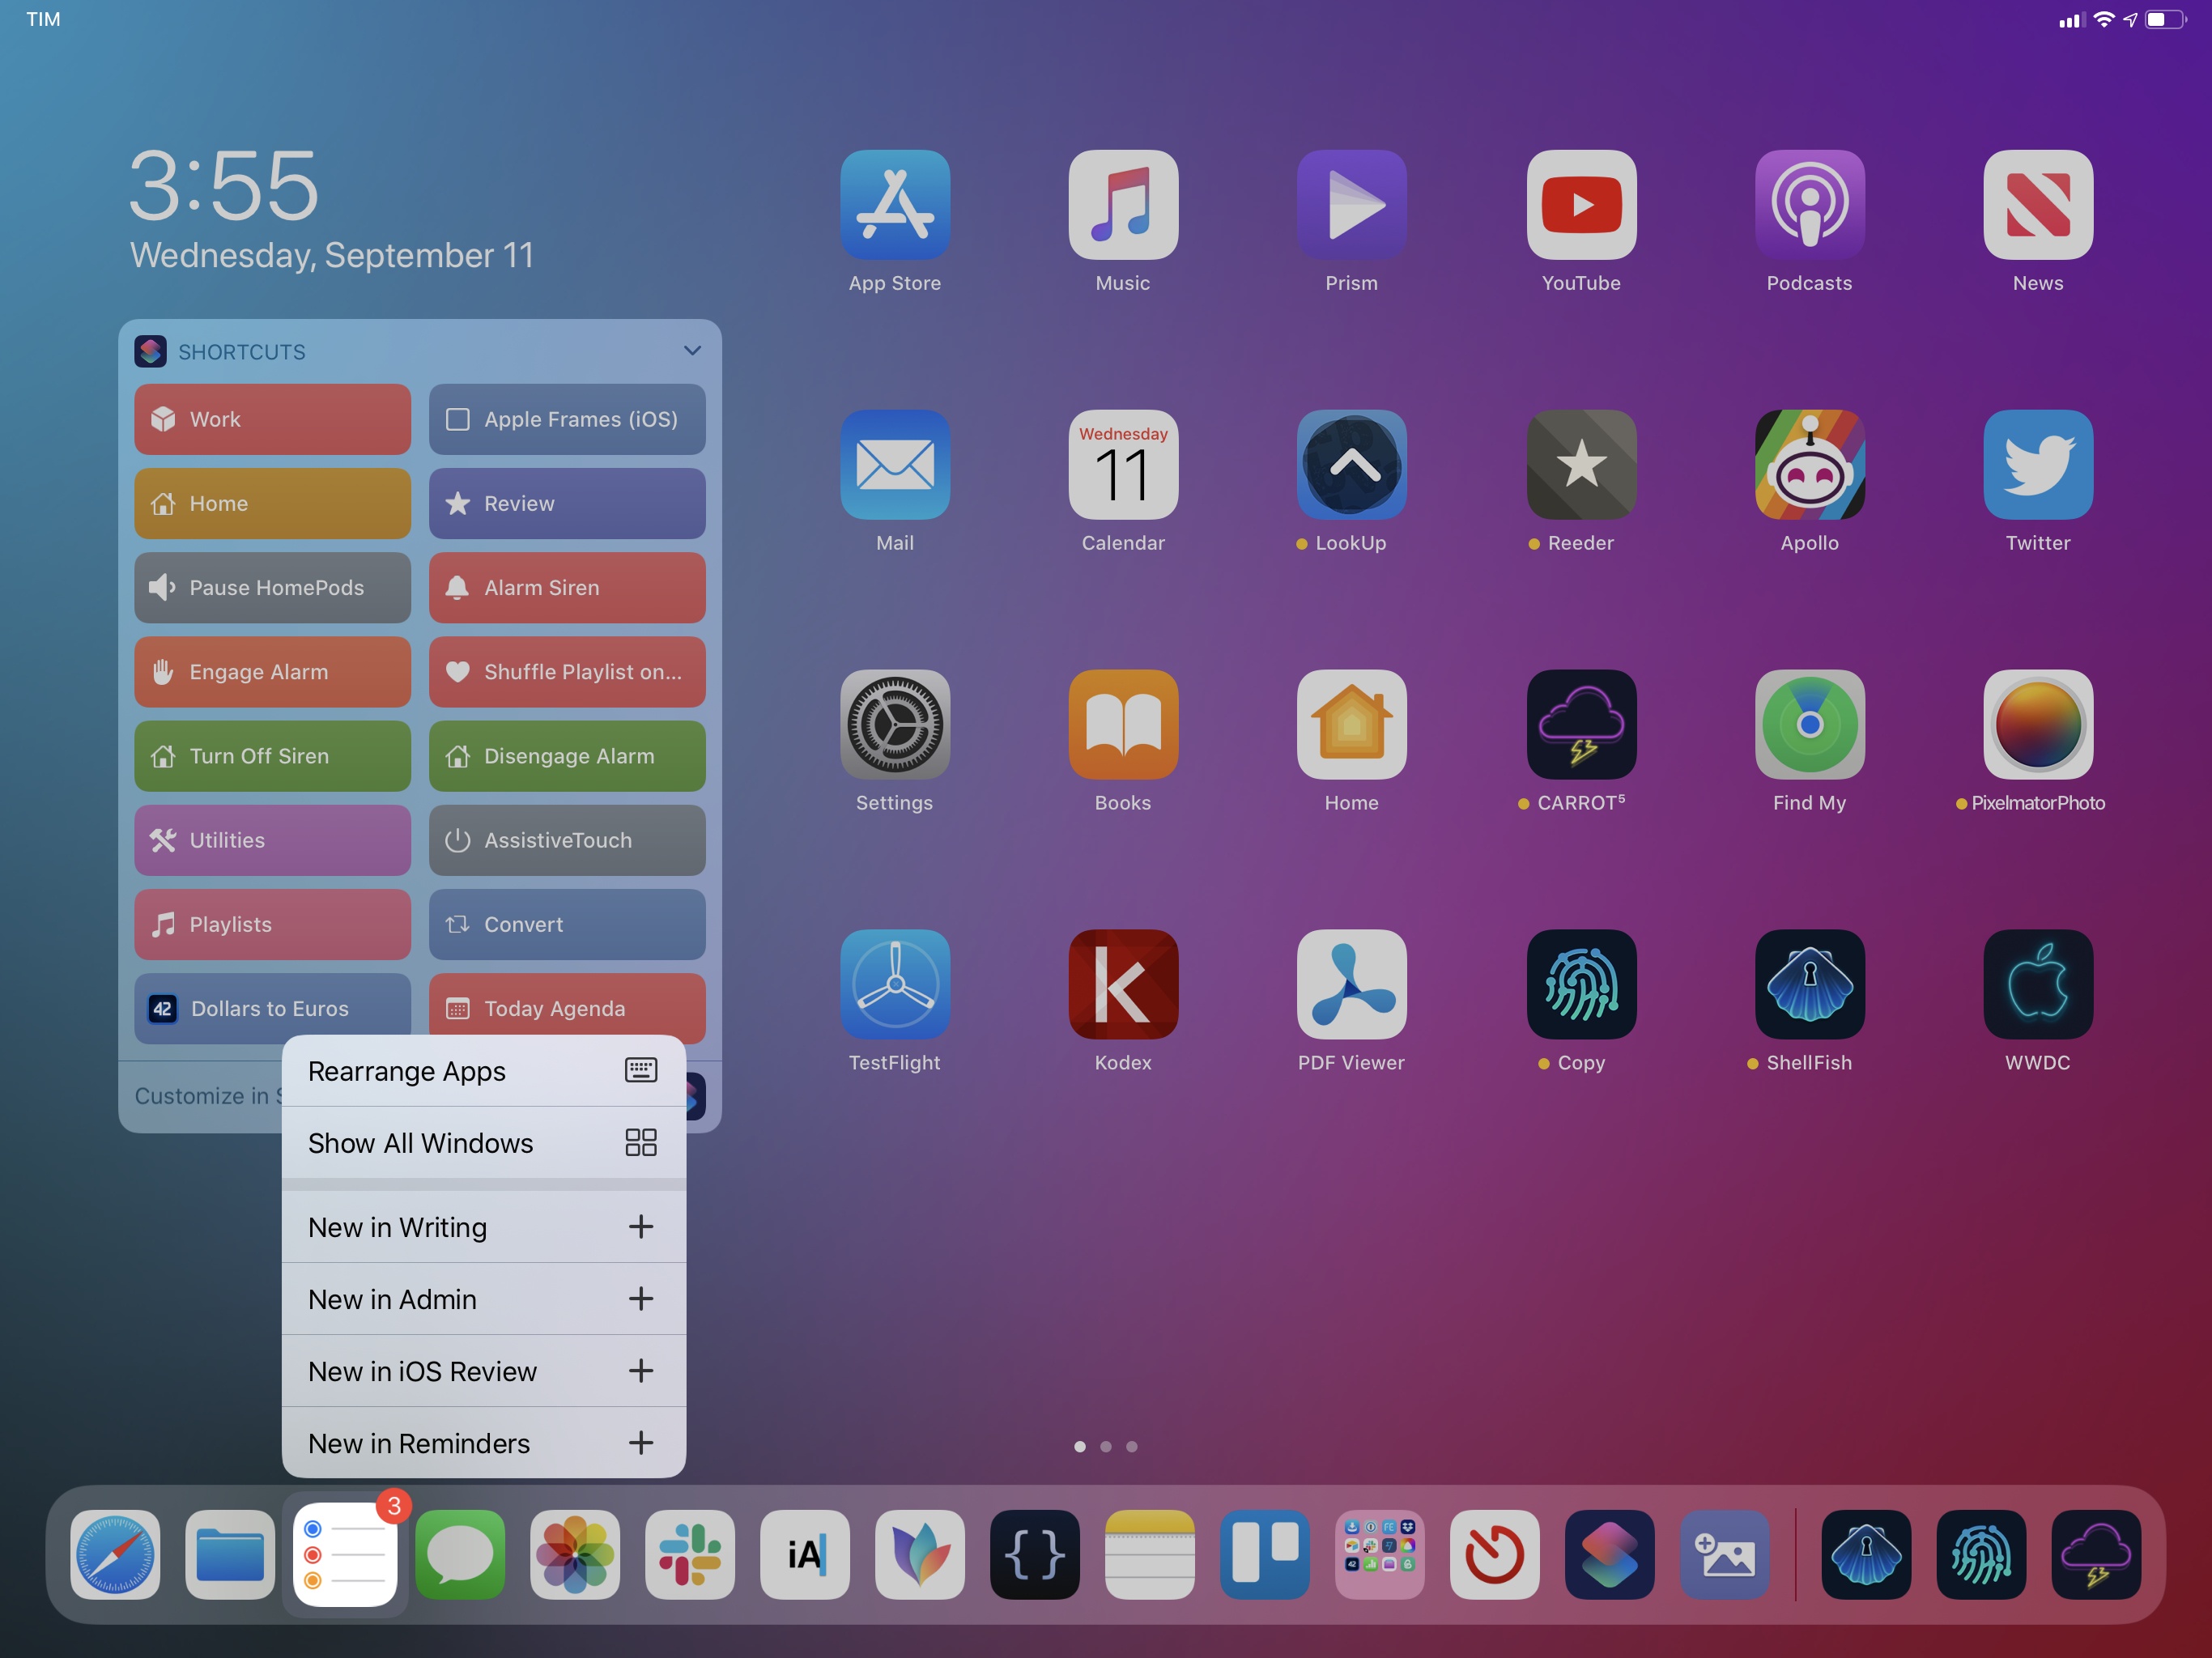
Task: Select New in iOS Review
Action: [484, 1371]
